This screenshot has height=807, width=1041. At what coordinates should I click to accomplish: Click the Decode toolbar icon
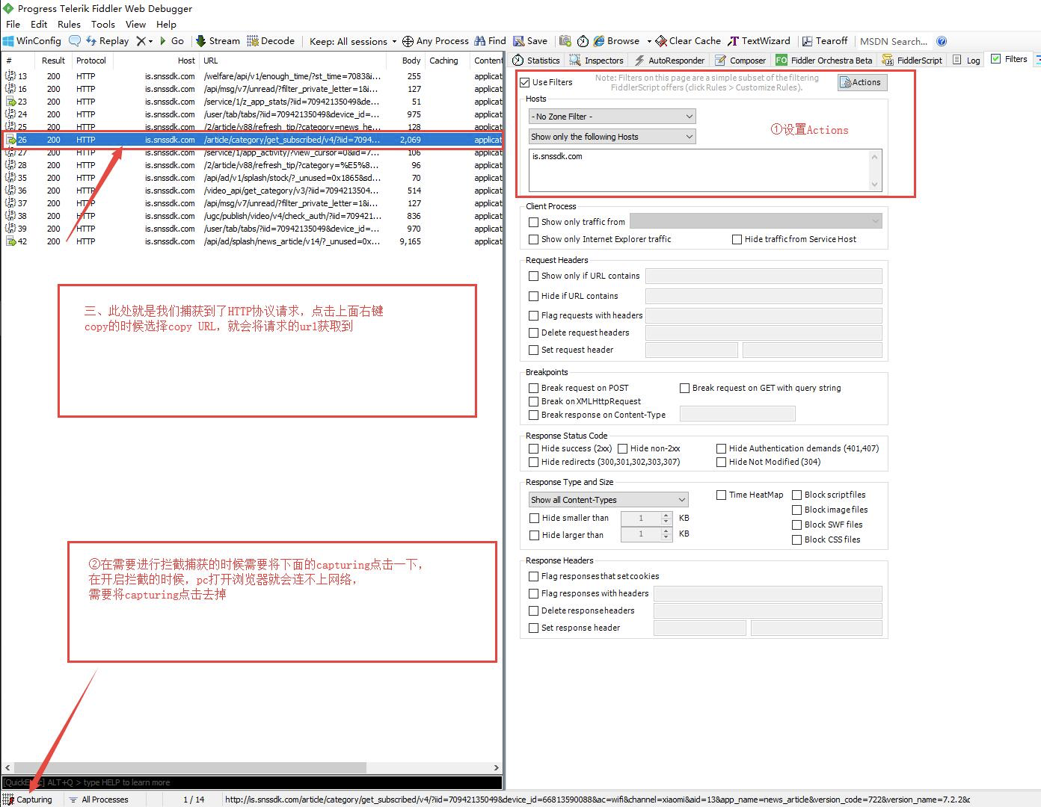tap(271, 40)
